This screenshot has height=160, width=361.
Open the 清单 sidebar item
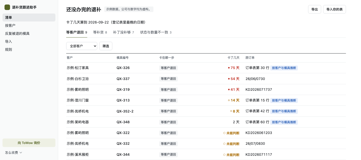pos(29,17)
